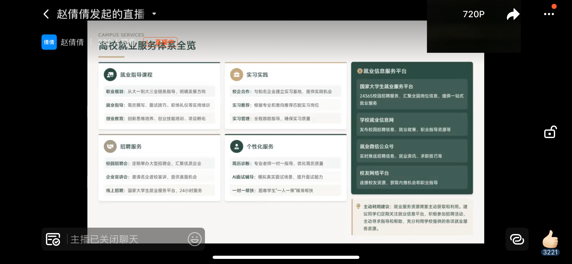Tap the 赵倩倩发起的直播 title text

point(101,14)
